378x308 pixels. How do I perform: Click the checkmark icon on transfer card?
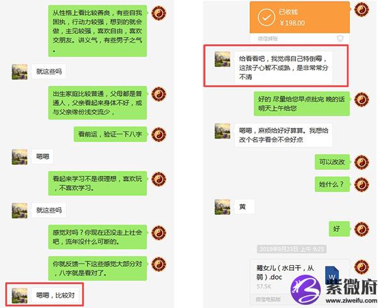pyautogui.click(x=266, y=18)
